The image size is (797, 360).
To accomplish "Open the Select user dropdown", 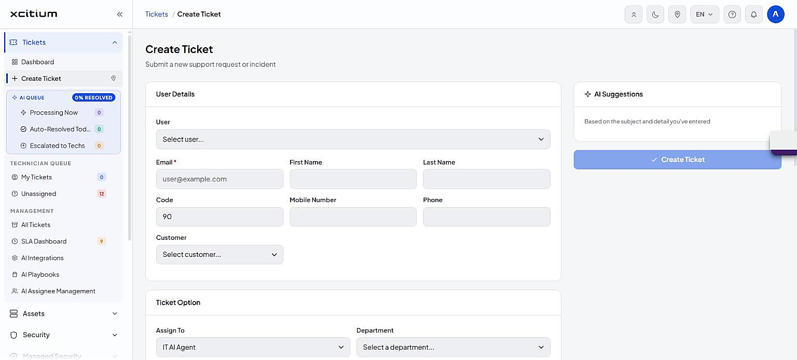I will click(x=353, y=139).
